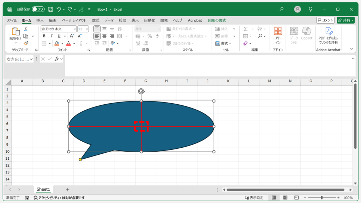This screenshot has height=203, width=361.
Task: Open the fill color dropdown arrow
Action: coord(62,43)
